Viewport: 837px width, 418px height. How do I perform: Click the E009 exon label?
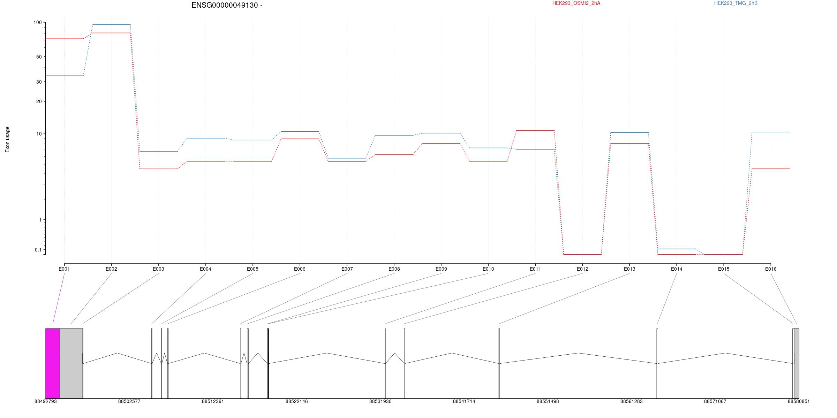click(441, 269)
